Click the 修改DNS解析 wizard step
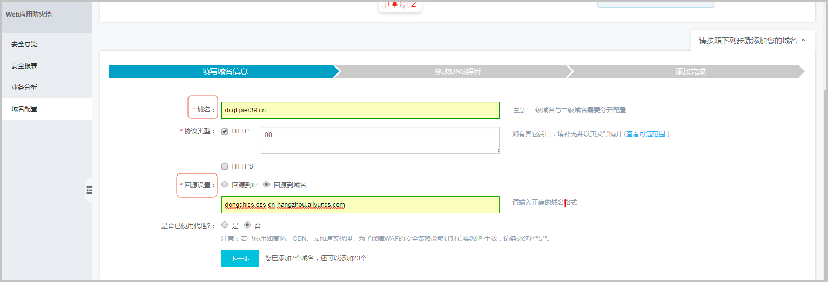This screenshot has height=282, width=828. pos(457,71)
